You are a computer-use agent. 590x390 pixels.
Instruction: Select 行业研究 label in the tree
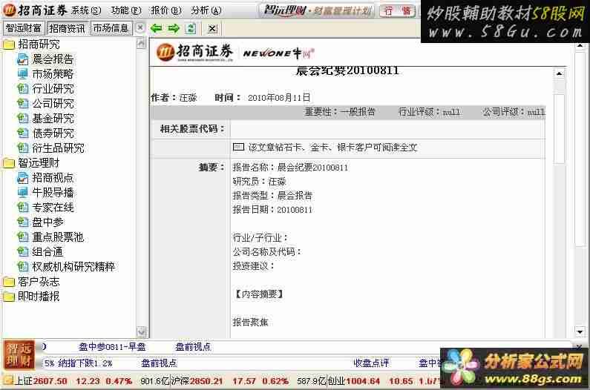click(53, 89)
